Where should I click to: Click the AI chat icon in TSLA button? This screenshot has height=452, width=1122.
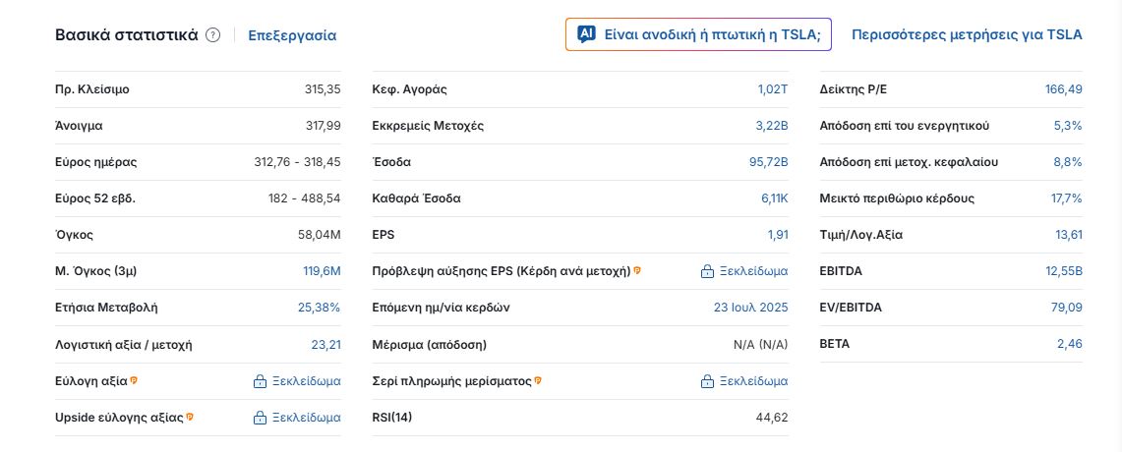click(586, 34)
